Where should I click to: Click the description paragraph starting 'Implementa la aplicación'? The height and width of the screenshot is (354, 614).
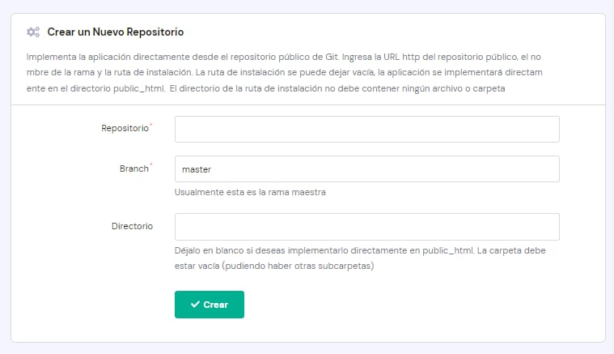tap(285, 73)
